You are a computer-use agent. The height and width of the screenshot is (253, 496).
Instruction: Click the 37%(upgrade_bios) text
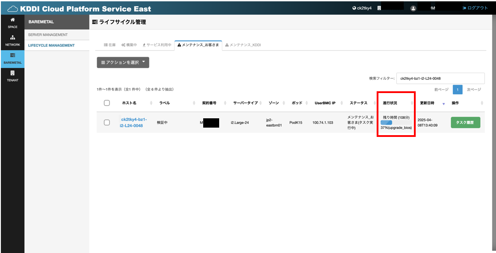click(x=396, y=128)
